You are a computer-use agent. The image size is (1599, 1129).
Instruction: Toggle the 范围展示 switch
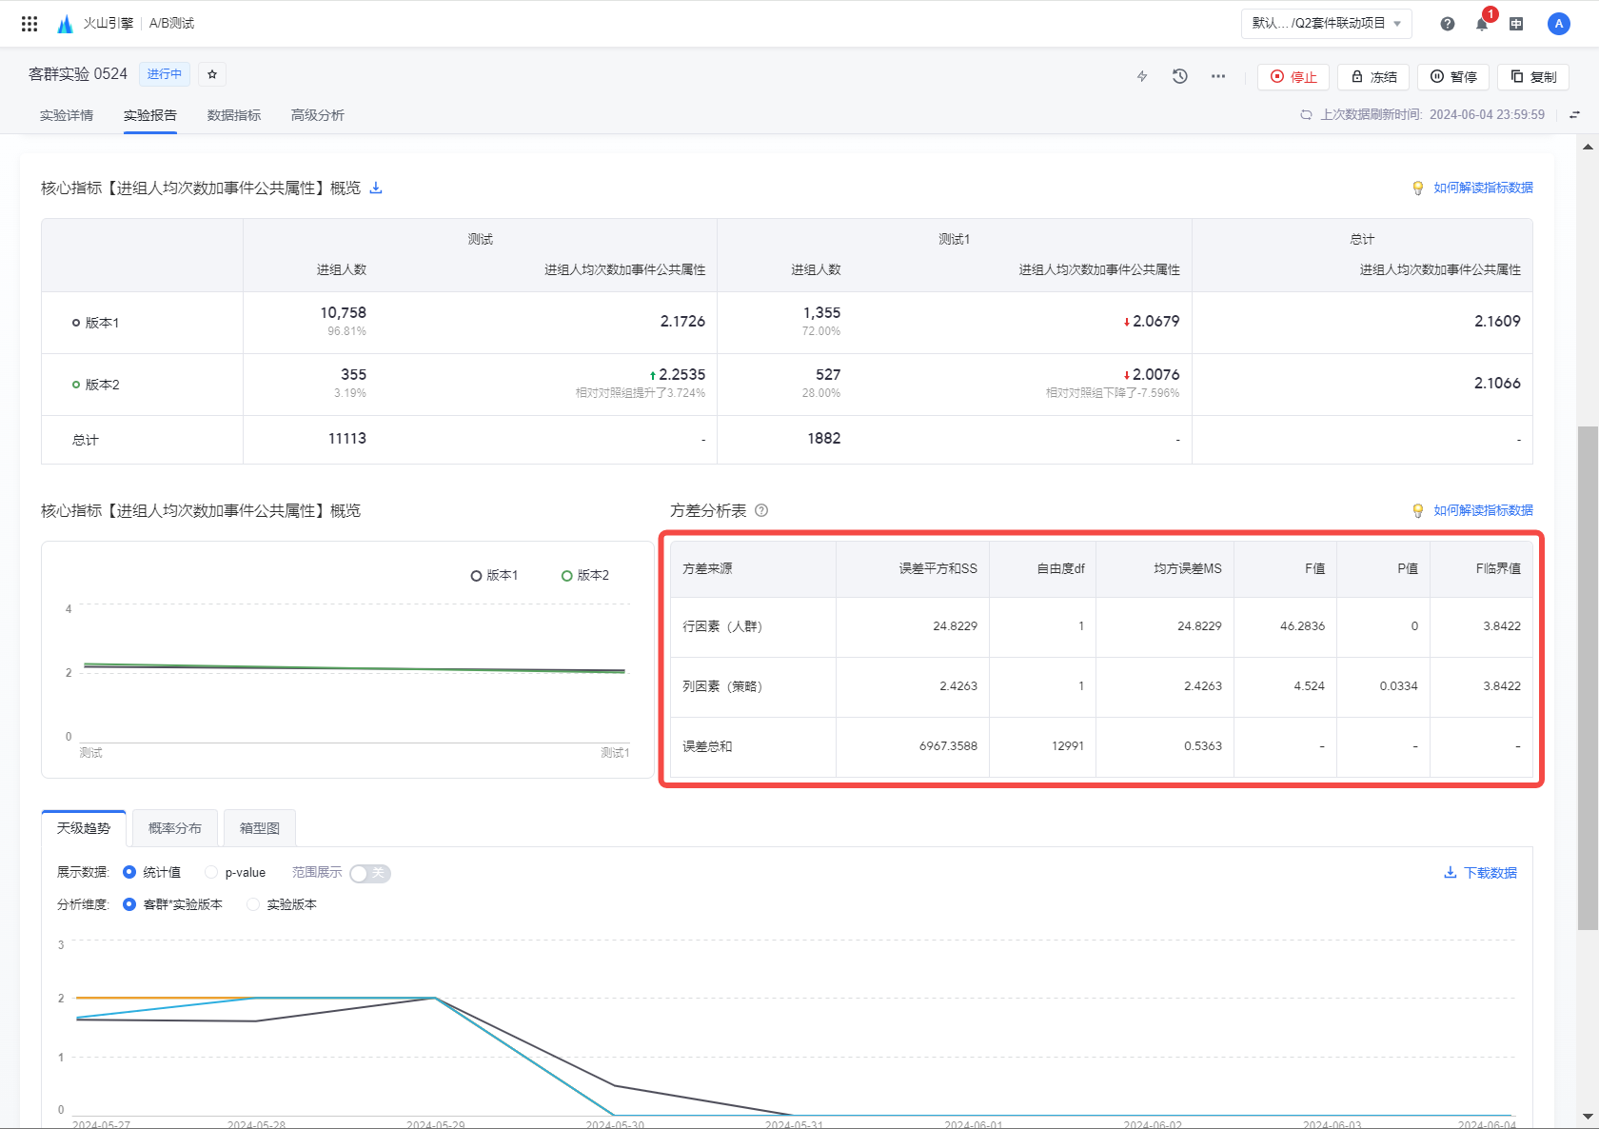[x=370, y=873]
